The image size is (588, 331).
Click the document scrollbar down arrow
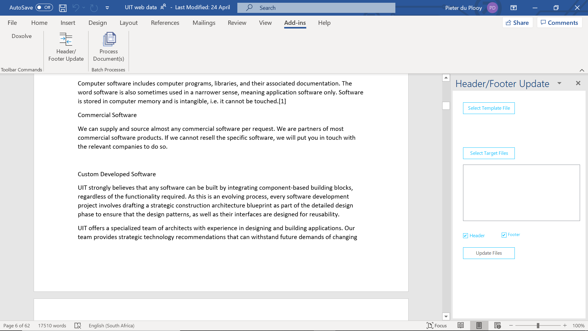point(446,317)
